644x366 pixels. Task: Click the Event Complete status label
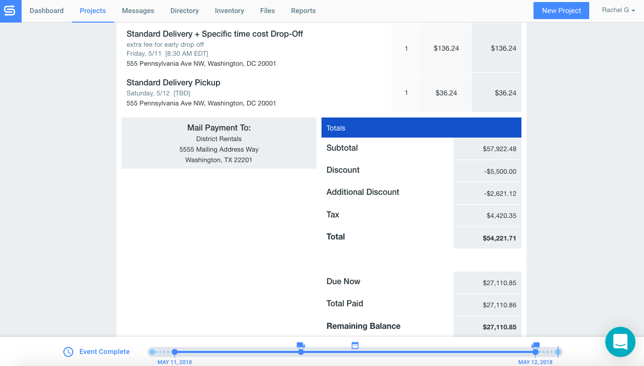pos(104,351)
